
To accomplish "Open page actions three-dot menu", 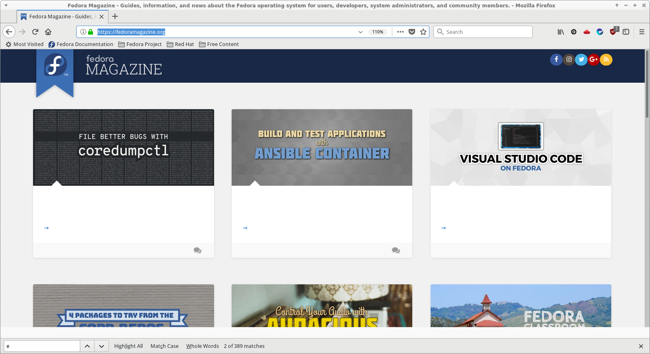I will pyautogui.click(x=400, y=32).
